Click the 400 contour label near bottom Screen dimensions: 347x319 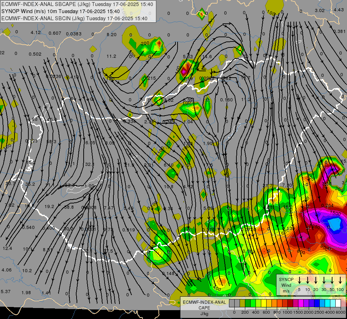click(217, 288)
